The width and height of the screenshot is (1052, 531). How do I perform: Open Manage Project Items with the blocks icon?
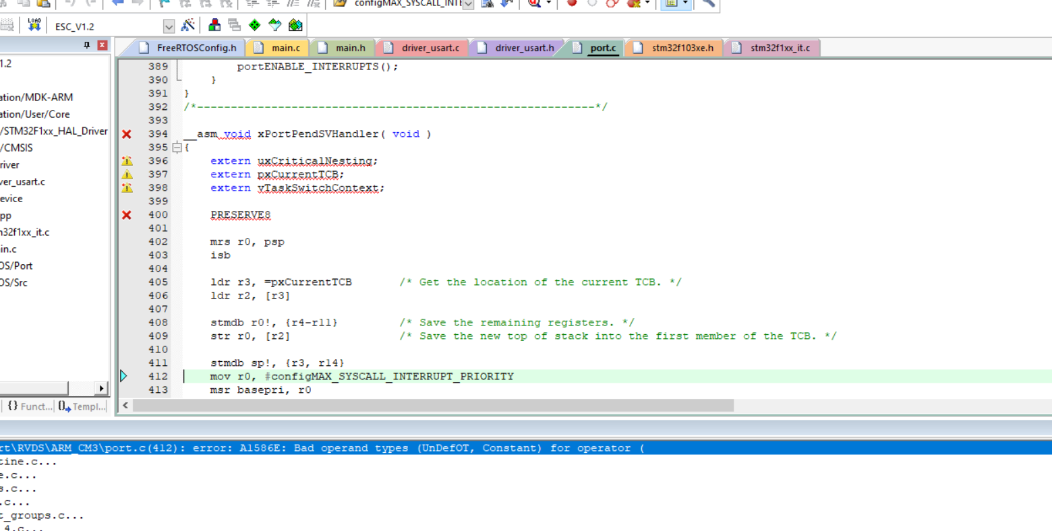214,25
